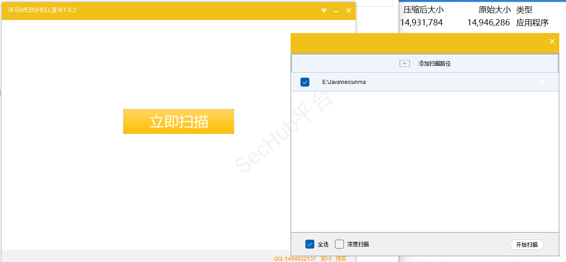Viewport: 566px width, 262px height.
Task: Click the dashed plus add-path icon
Action: click(404, 63)
